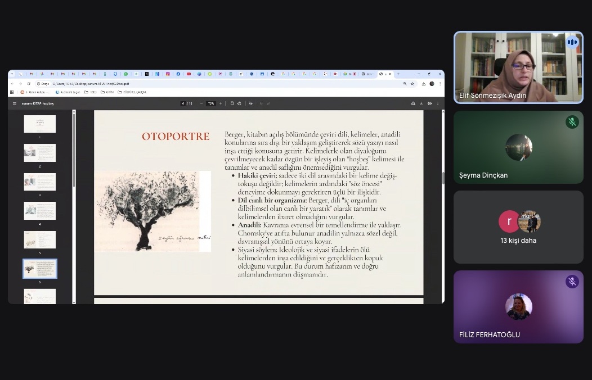592x380 pixels.
Task: Select the page 4 thumbnail
Action: click(39, 211)
